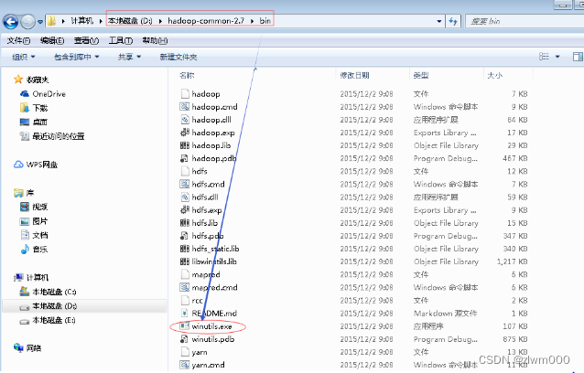Open recent pages dropdown beside Forward button
This screenshot has width=584, height=373.
click(40, 22)
